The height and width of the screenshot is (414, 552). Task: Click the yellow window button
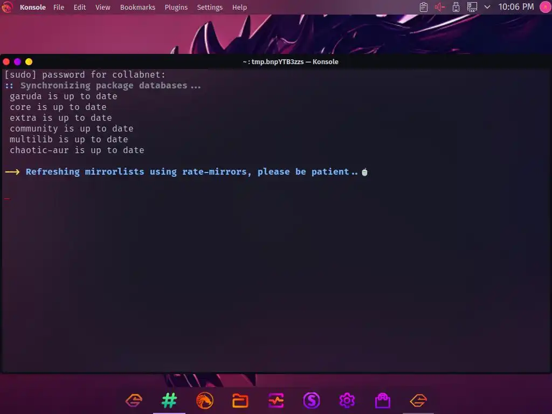[x=29, y=62]
